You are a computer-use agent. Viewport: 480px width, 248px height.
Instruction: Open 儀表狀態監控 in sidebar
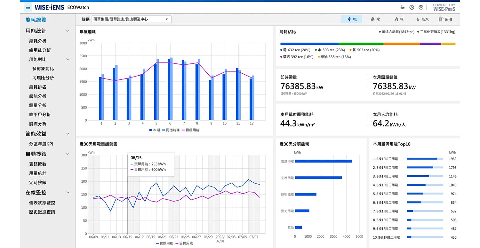pos(42,203)
